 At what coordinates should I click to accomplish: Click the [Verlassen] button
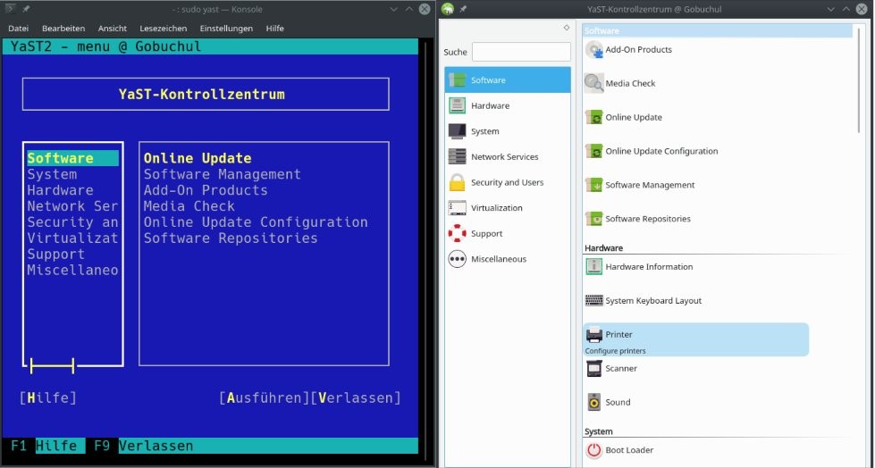(356, 397)
